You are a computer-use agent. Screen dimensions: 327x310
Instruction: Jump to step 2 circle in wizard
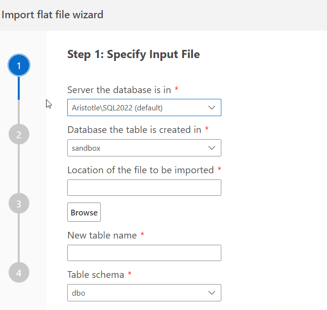(19, 134)
